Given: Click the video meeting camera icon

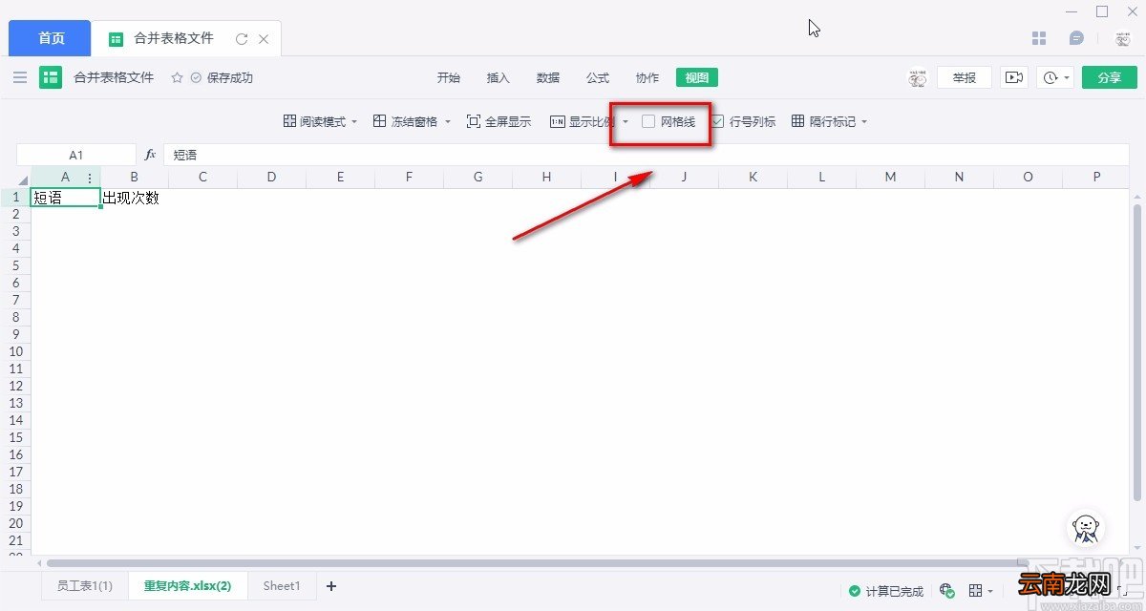Looking at the screenshot, I should pyautogui.click(x=1013, y=77).
